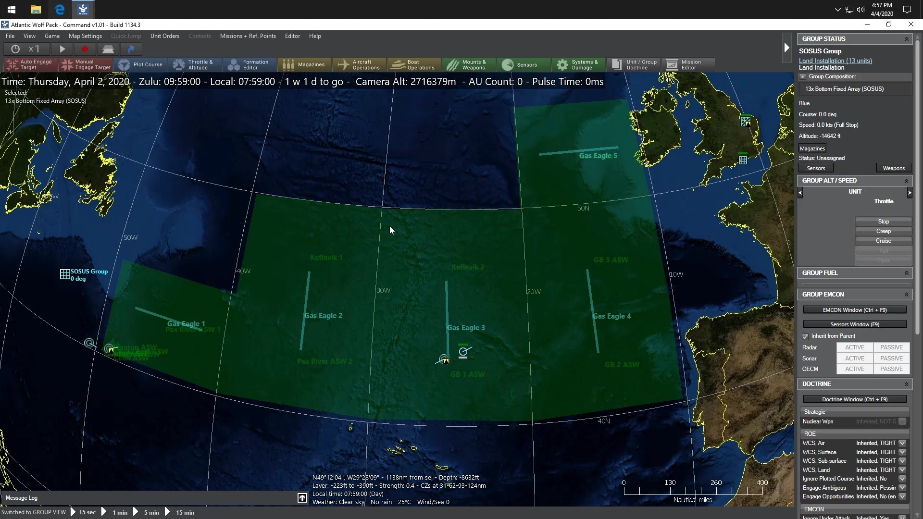Open the Magazines toolbar button
This screenshot has height=519, width=923.
(305, 64)
